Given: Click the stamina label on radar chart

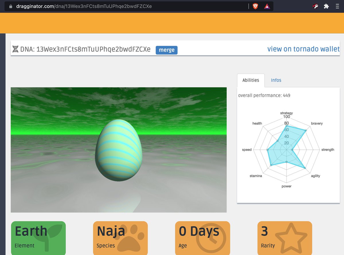Looking at the screenshot, I should click(256, 176).
